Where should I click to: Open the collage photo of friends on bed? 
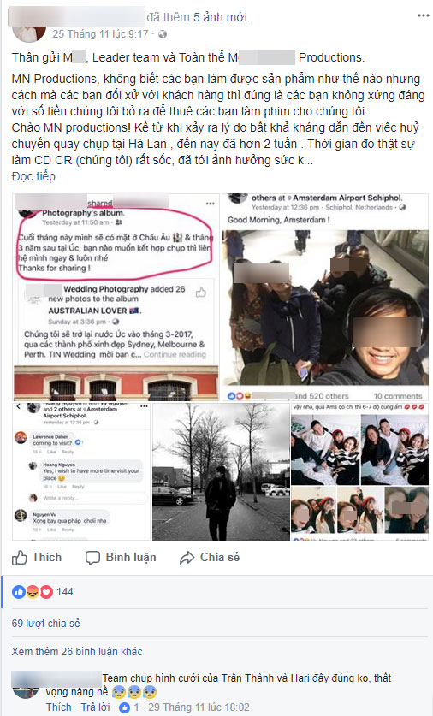[x=360, y=471]
